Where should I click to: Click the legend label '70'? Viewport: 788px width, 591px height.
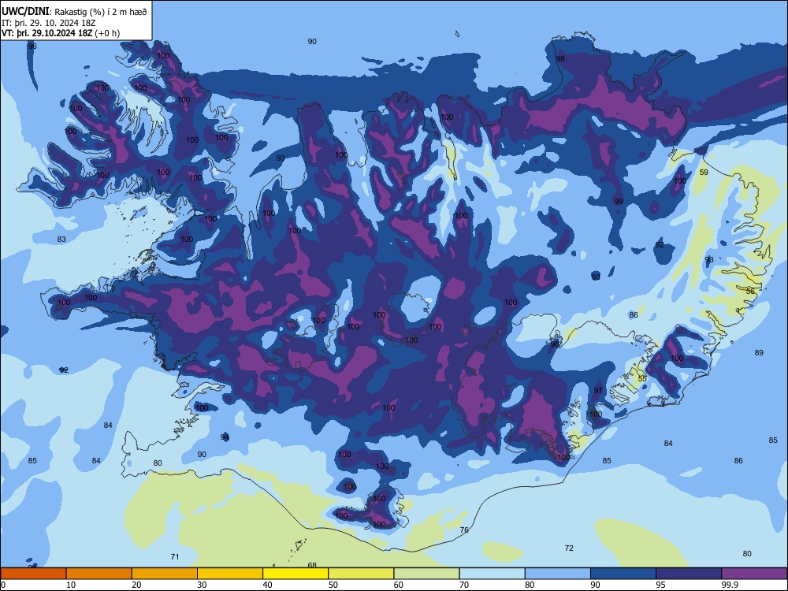(464, 585)
